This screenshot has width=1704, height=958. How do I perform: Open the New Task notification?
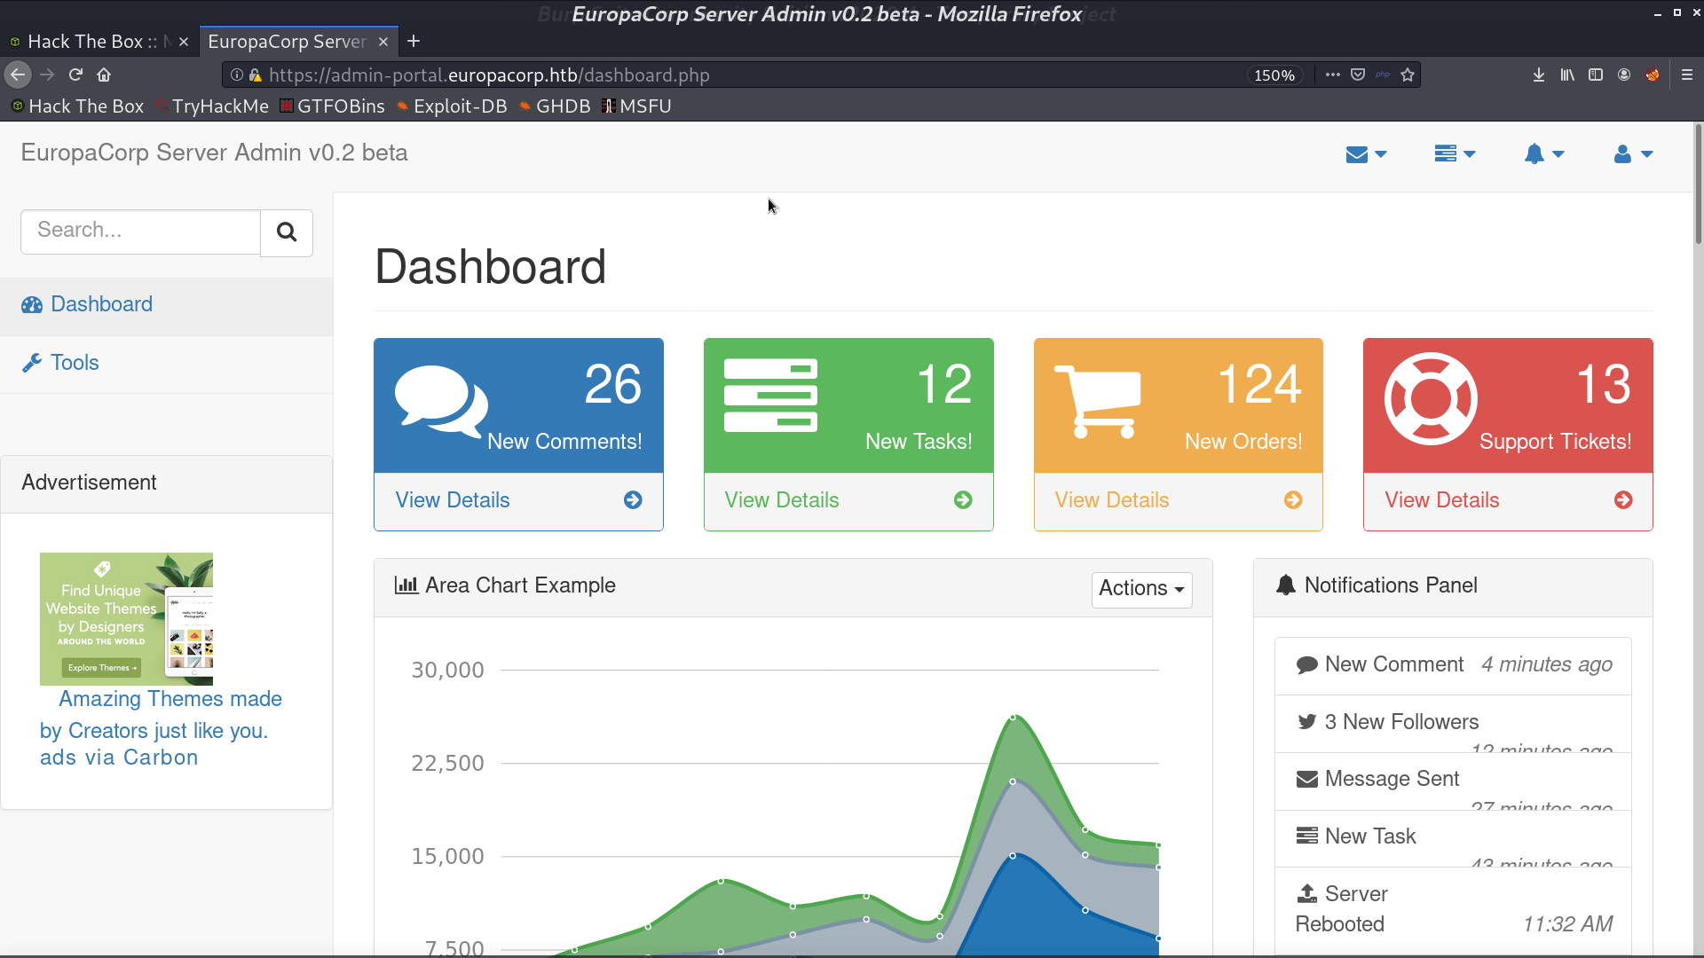click(x=1453, y=839)
